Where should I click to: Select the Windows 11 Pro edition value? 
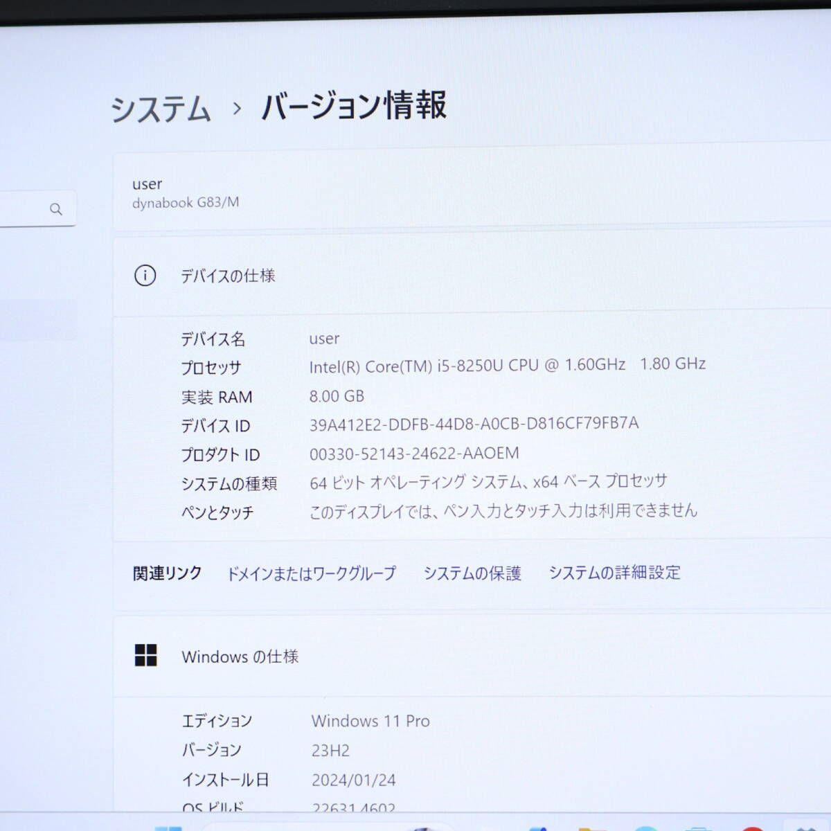point(370,721)
